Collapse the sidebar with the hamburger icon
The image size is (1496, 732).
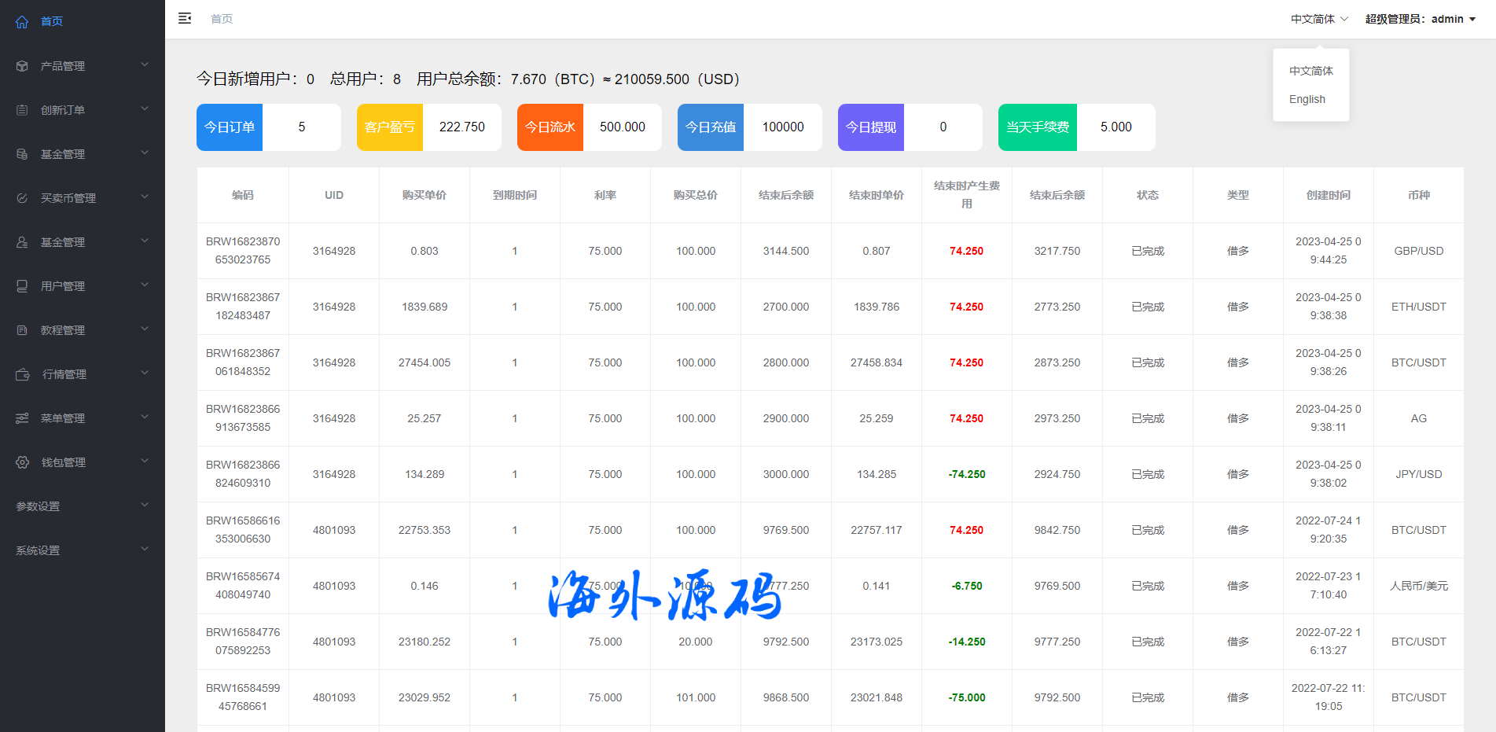tap(185, 18)
